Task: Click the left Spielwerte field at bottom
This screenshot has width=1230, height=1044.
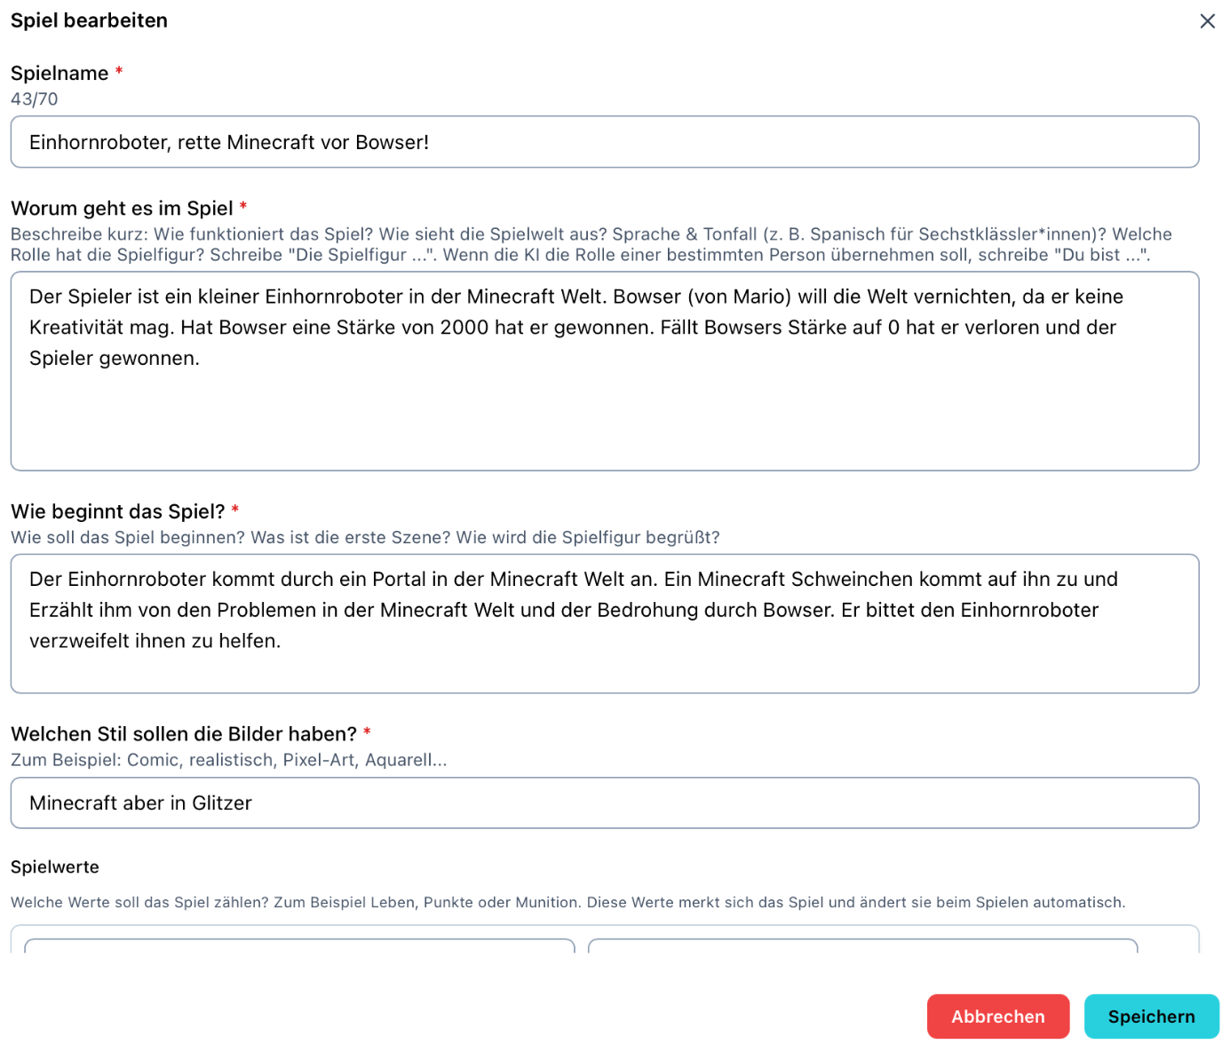Action: coord(299,945)
